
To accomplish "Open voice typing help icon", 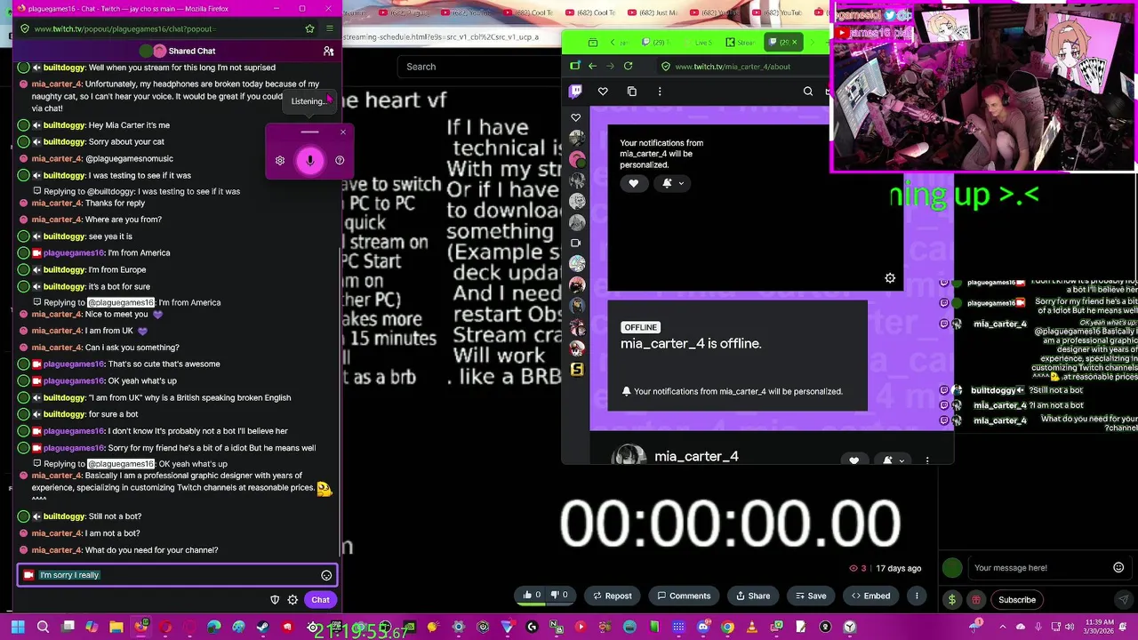I will [x=340, y=160].
